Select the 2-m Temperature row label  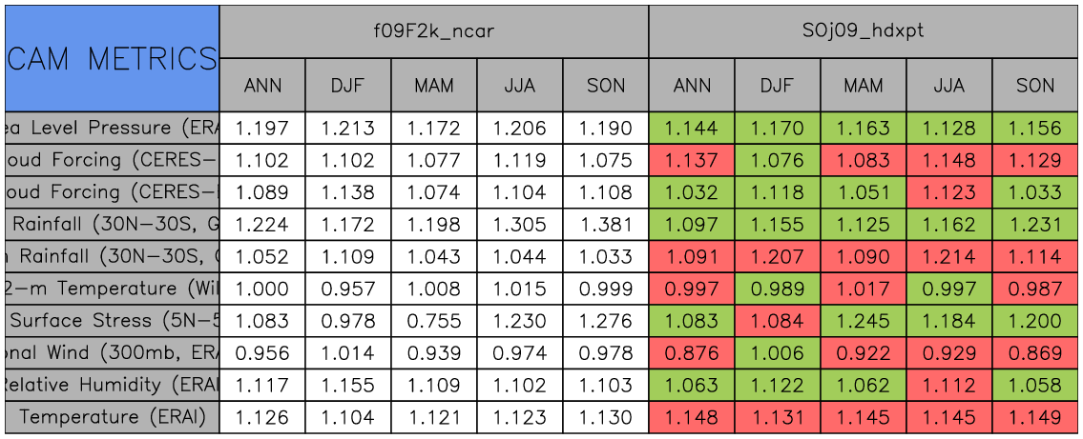[112, 289]
